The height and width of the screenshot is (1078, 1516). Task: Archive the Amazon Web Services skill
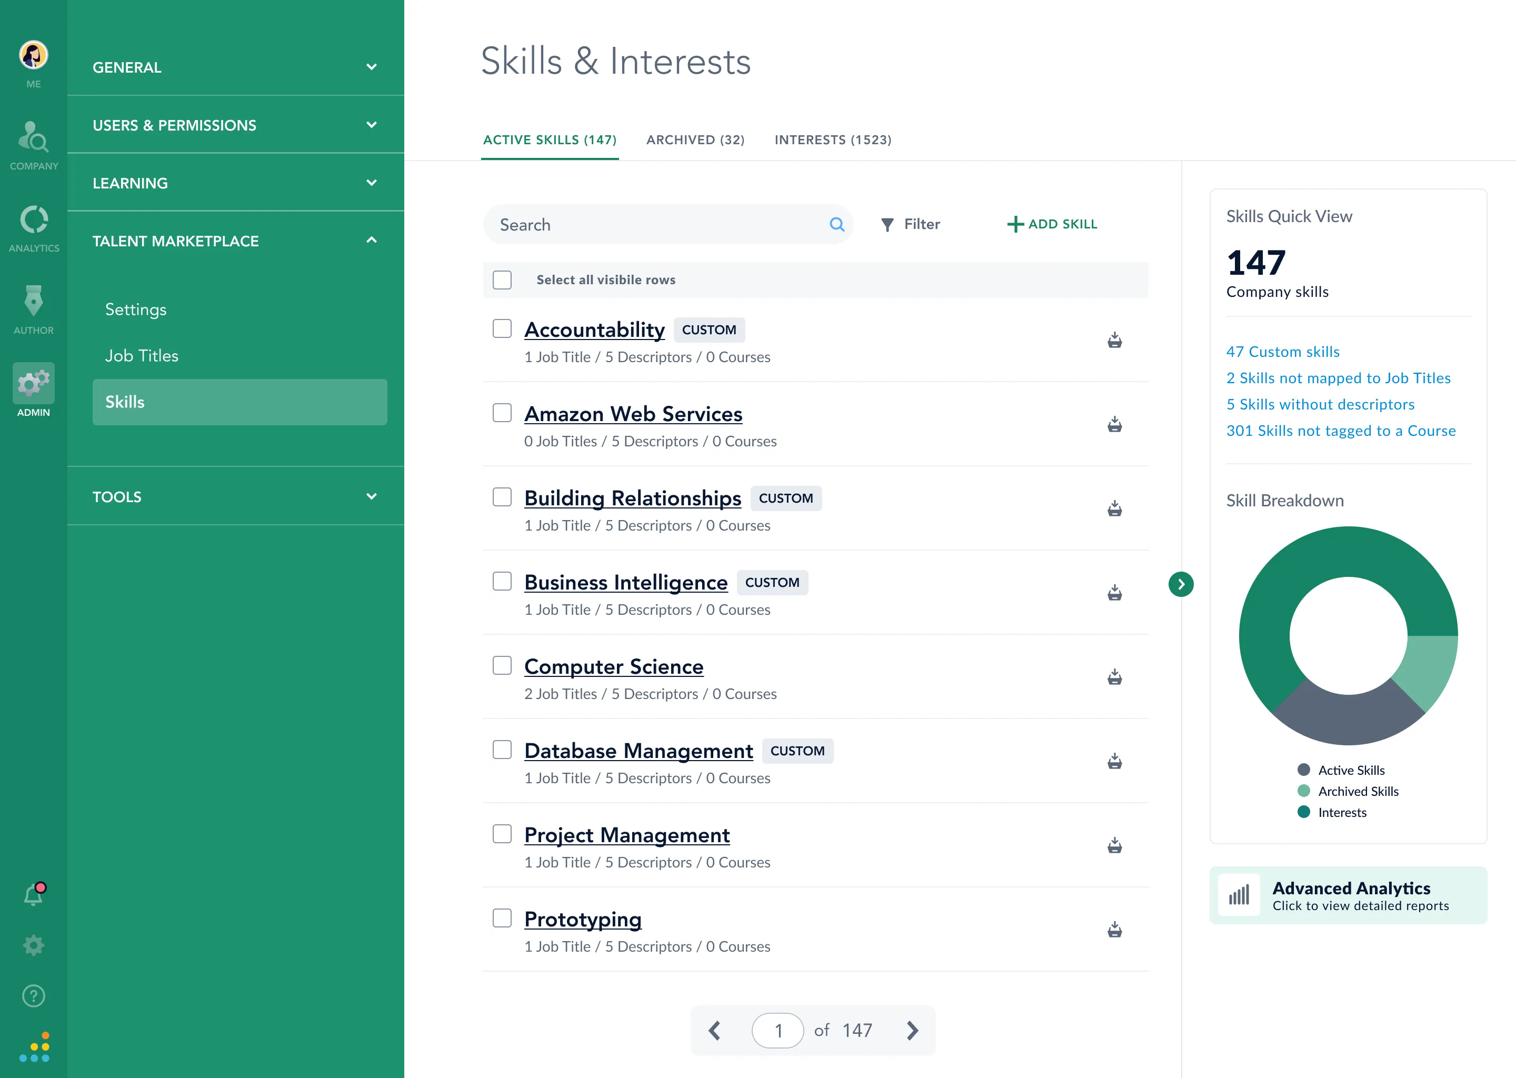[x=1114, y=425]
